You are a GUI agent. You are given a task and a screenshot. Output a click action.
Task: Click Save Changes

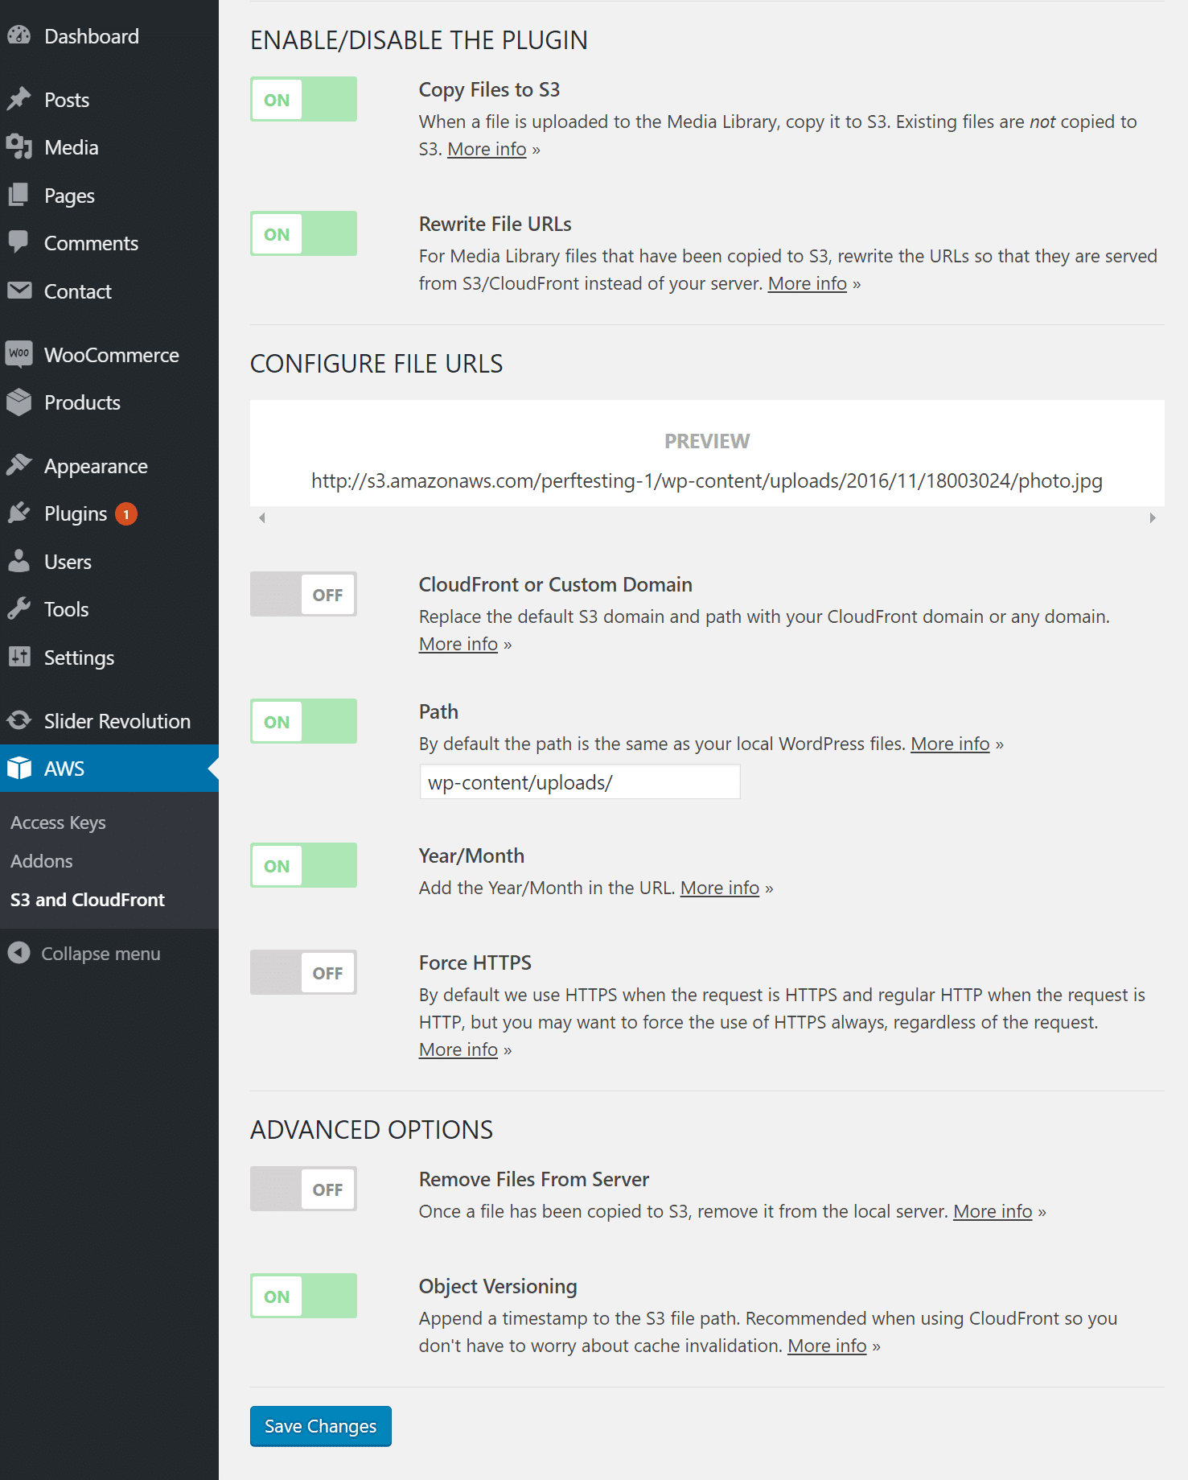[320, 1426]
